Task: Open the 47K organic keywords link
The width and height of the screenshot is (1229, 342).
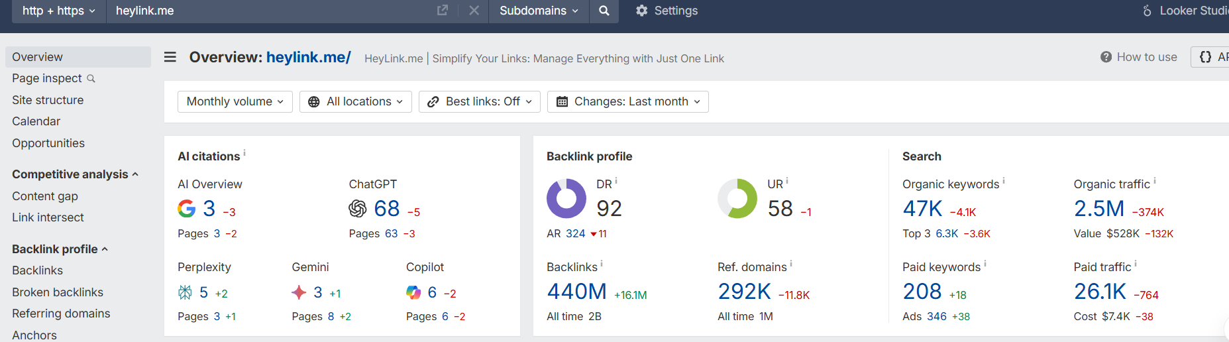Action: point(922,209)
